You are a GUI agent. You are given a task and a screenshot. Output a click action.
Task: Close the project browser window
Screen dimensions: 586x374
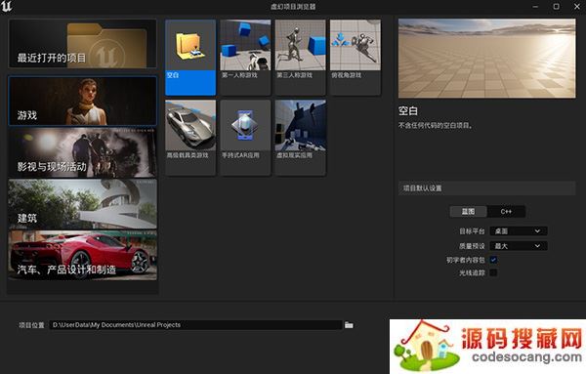pyautogui.click(x=577, y=7)
